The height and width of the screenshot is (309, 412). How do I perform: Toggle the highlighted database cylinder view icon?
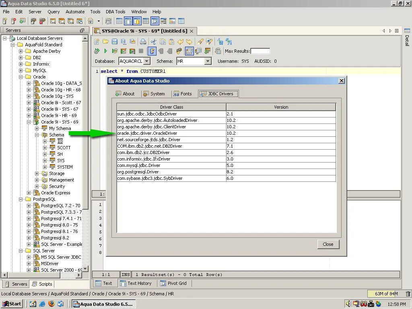[137, 21]
